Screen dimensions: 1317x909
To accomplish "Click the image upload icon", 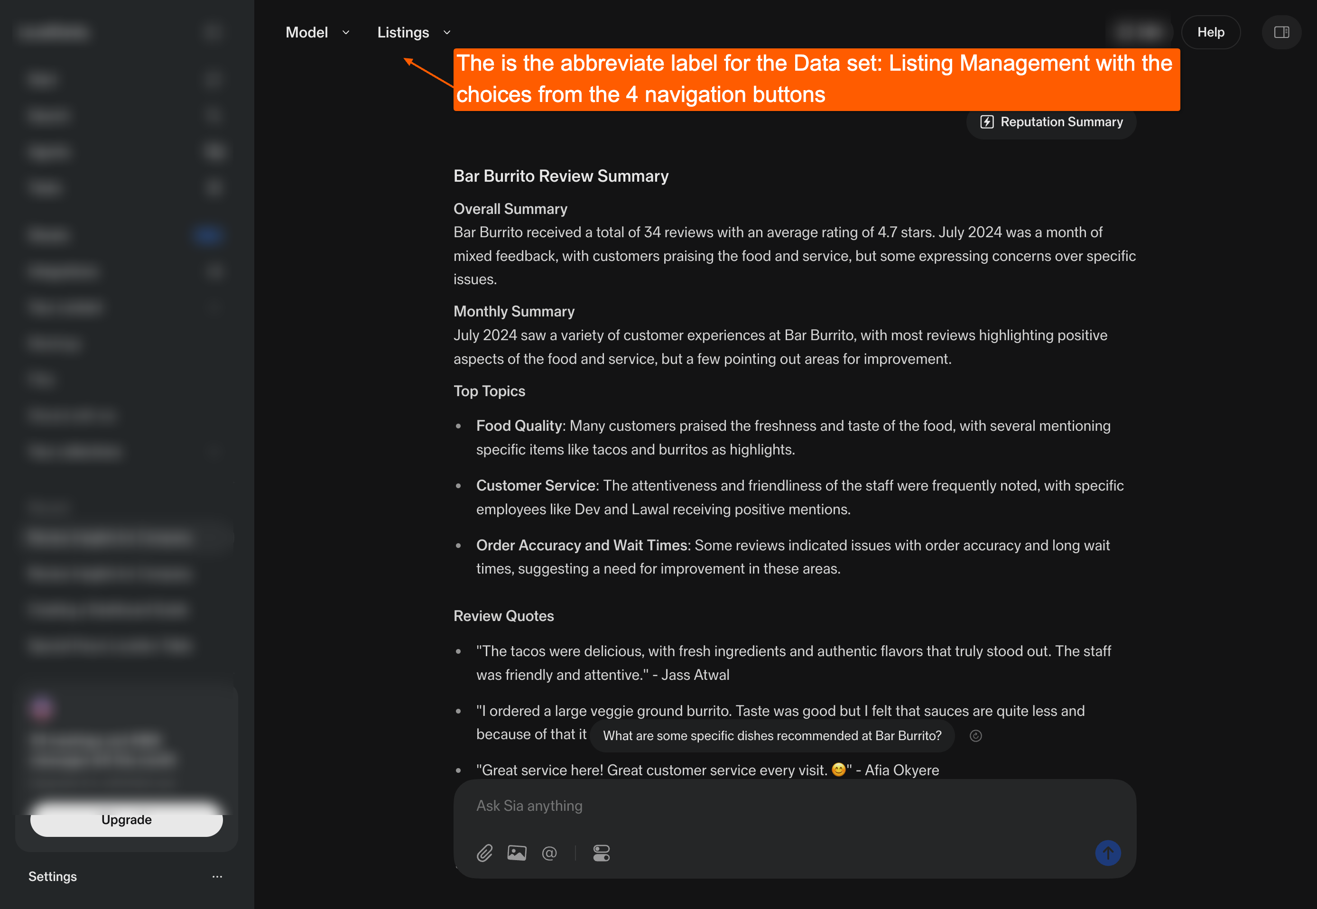I will 517,853.
